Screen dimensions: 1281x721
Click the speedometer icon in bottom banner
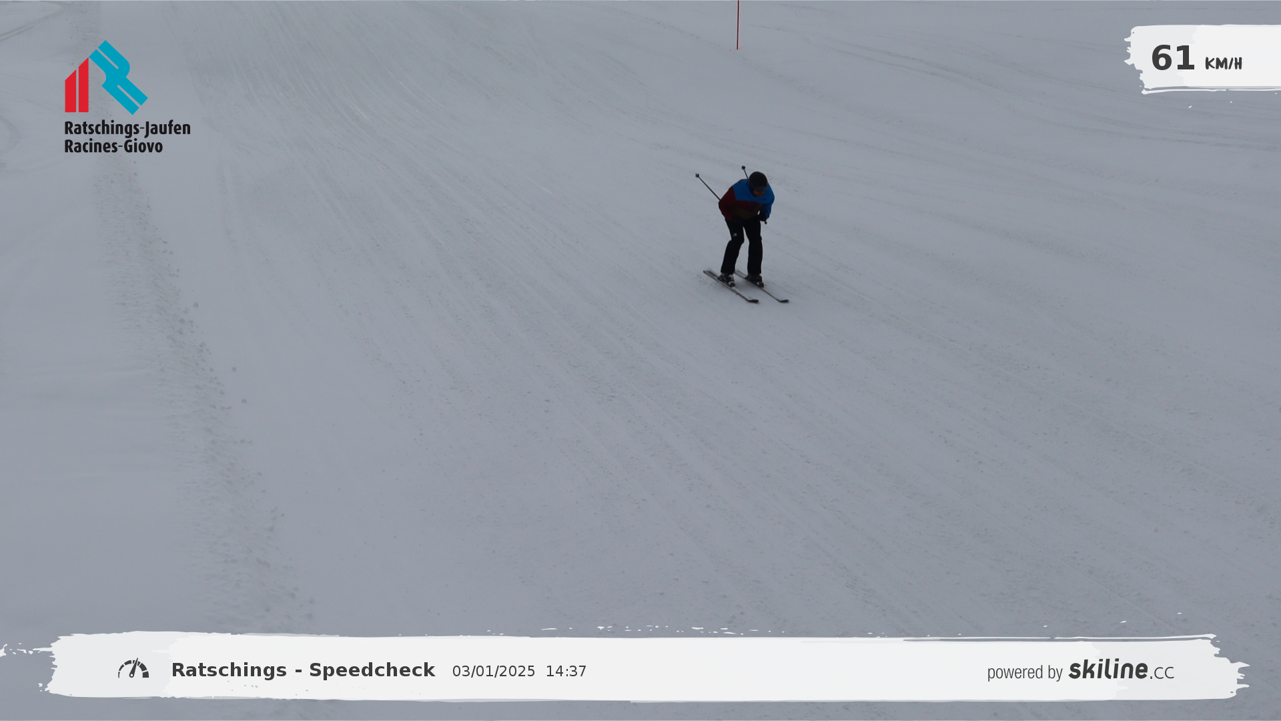133,669
